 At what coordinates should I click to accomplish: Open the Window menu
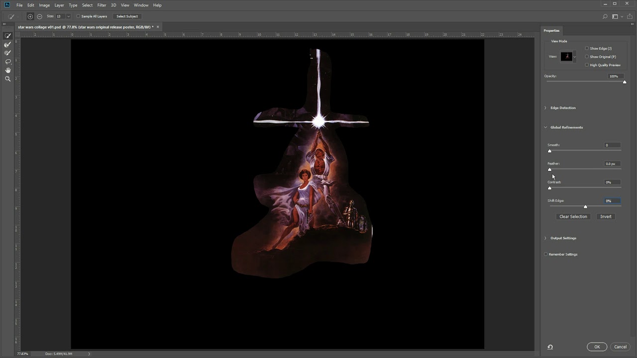click(x=141, y=5)
